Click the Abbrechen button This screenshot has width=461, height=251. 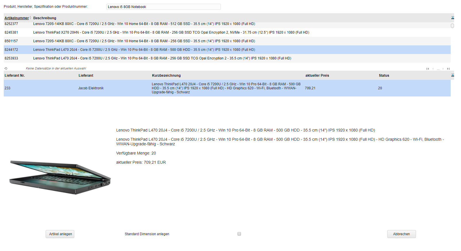(x=401, y=234)
